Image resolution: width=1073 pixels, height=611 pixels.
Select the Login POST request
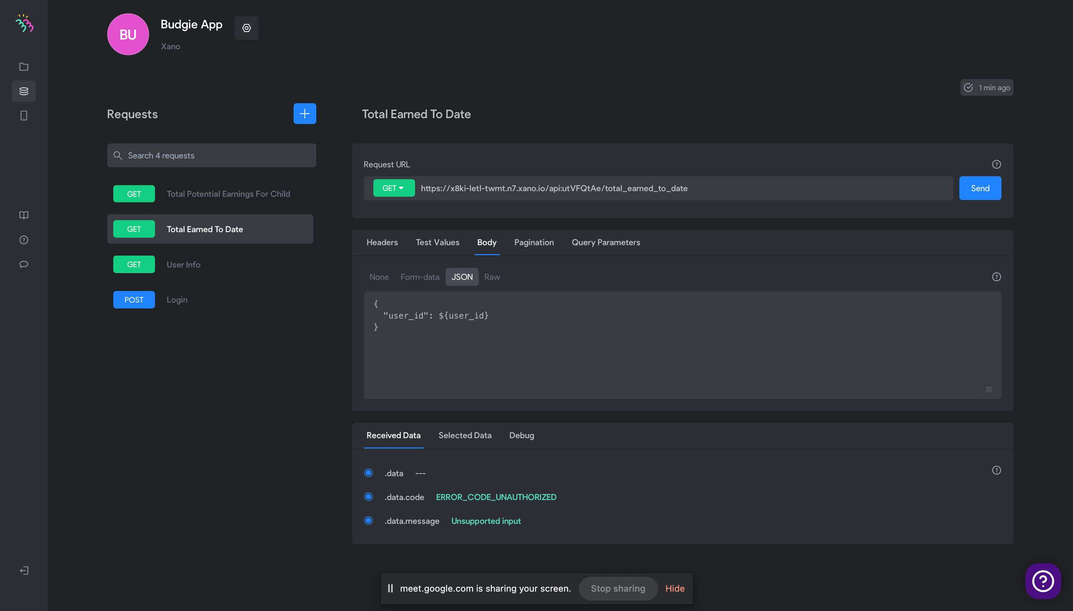pyautogui.click(x=210, y=300)
